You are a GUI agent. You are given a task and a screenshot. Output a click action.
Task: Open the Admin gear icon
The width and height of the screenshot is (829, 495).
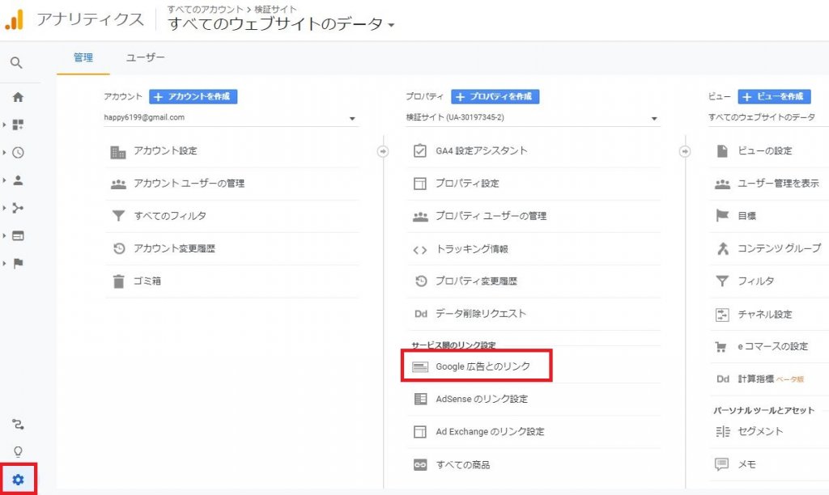pyautogui.click(x=18, y=480)
